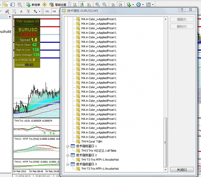
Task: Select the bar chart type icon
Action: coord(75,4)
